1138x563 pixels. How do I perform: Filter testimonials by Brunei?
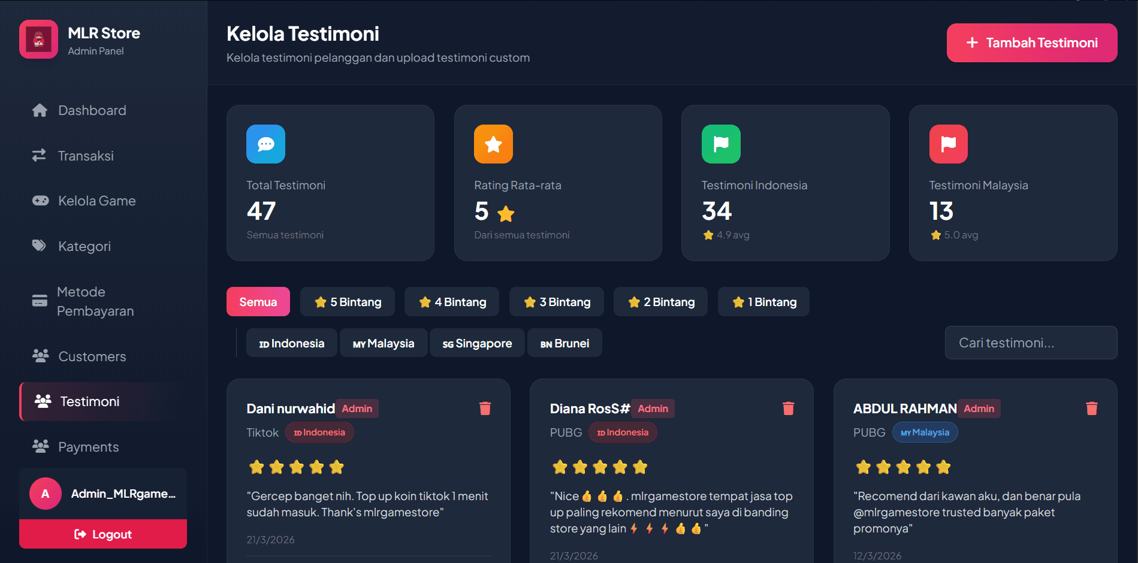(x=565, y=343)
